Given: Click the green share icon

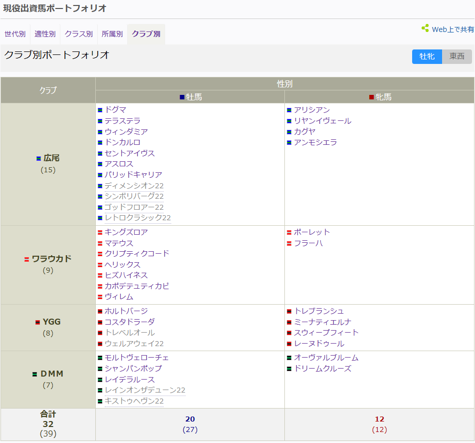Looking at the screenshot, I should pos(425,28).
